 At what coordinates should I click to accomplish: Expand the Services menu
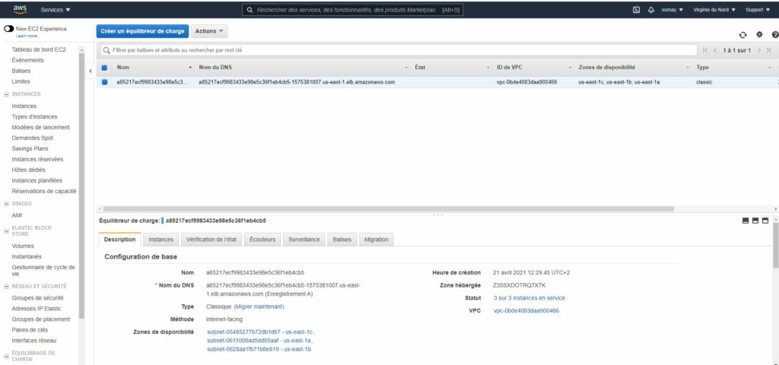pyautogui.click(x=56, y=10)
